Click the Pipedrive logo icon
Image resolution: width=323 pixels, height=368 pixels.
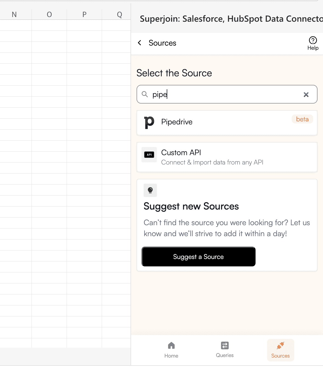pyautogui.click(x=149, y=122)
